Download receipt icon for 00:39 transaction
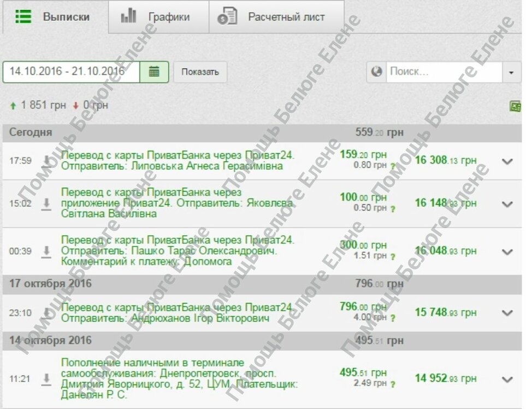The width and height of the screenshot is (526, 409). pyautogui.click(x=46, y=252)
